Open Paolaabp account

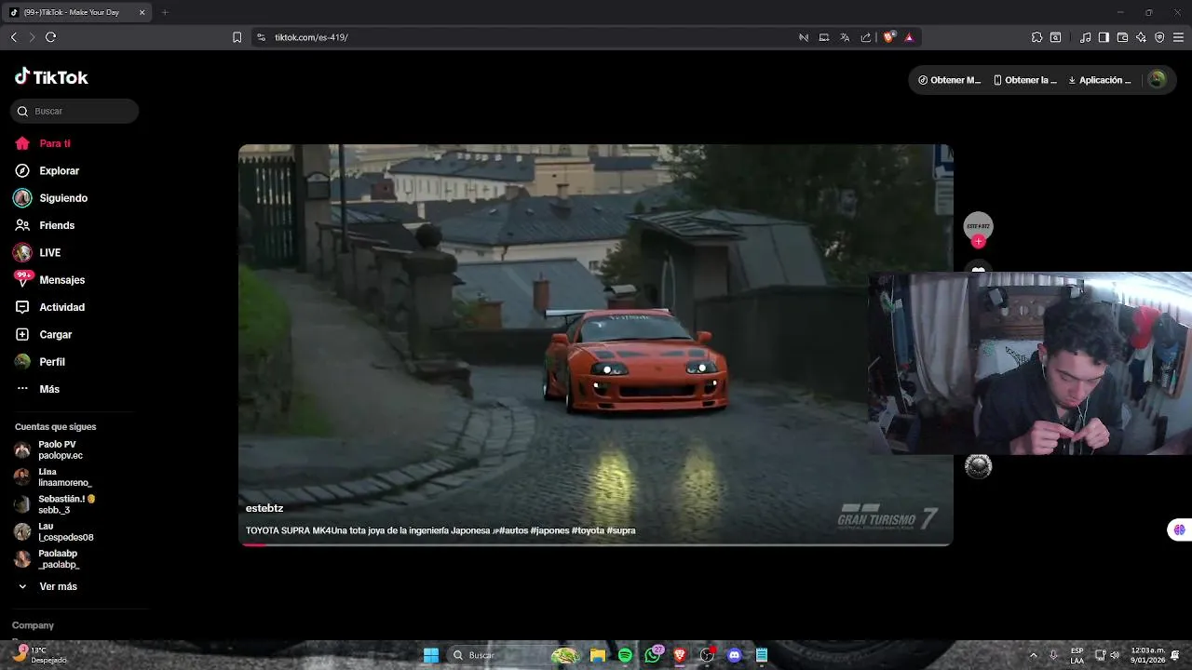[47, 558]
